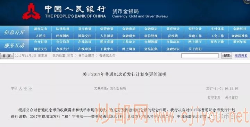Click 关闭窗口 link
Screen dimensions: 250x127
pyautogui.click(x=232, y=97)
